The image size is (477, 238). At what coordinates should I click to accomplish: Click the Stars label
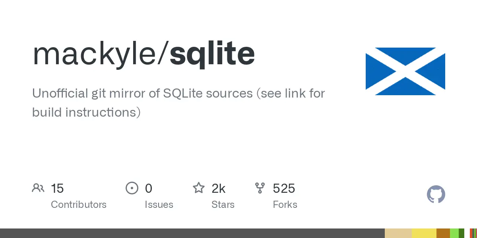[223, 205]
